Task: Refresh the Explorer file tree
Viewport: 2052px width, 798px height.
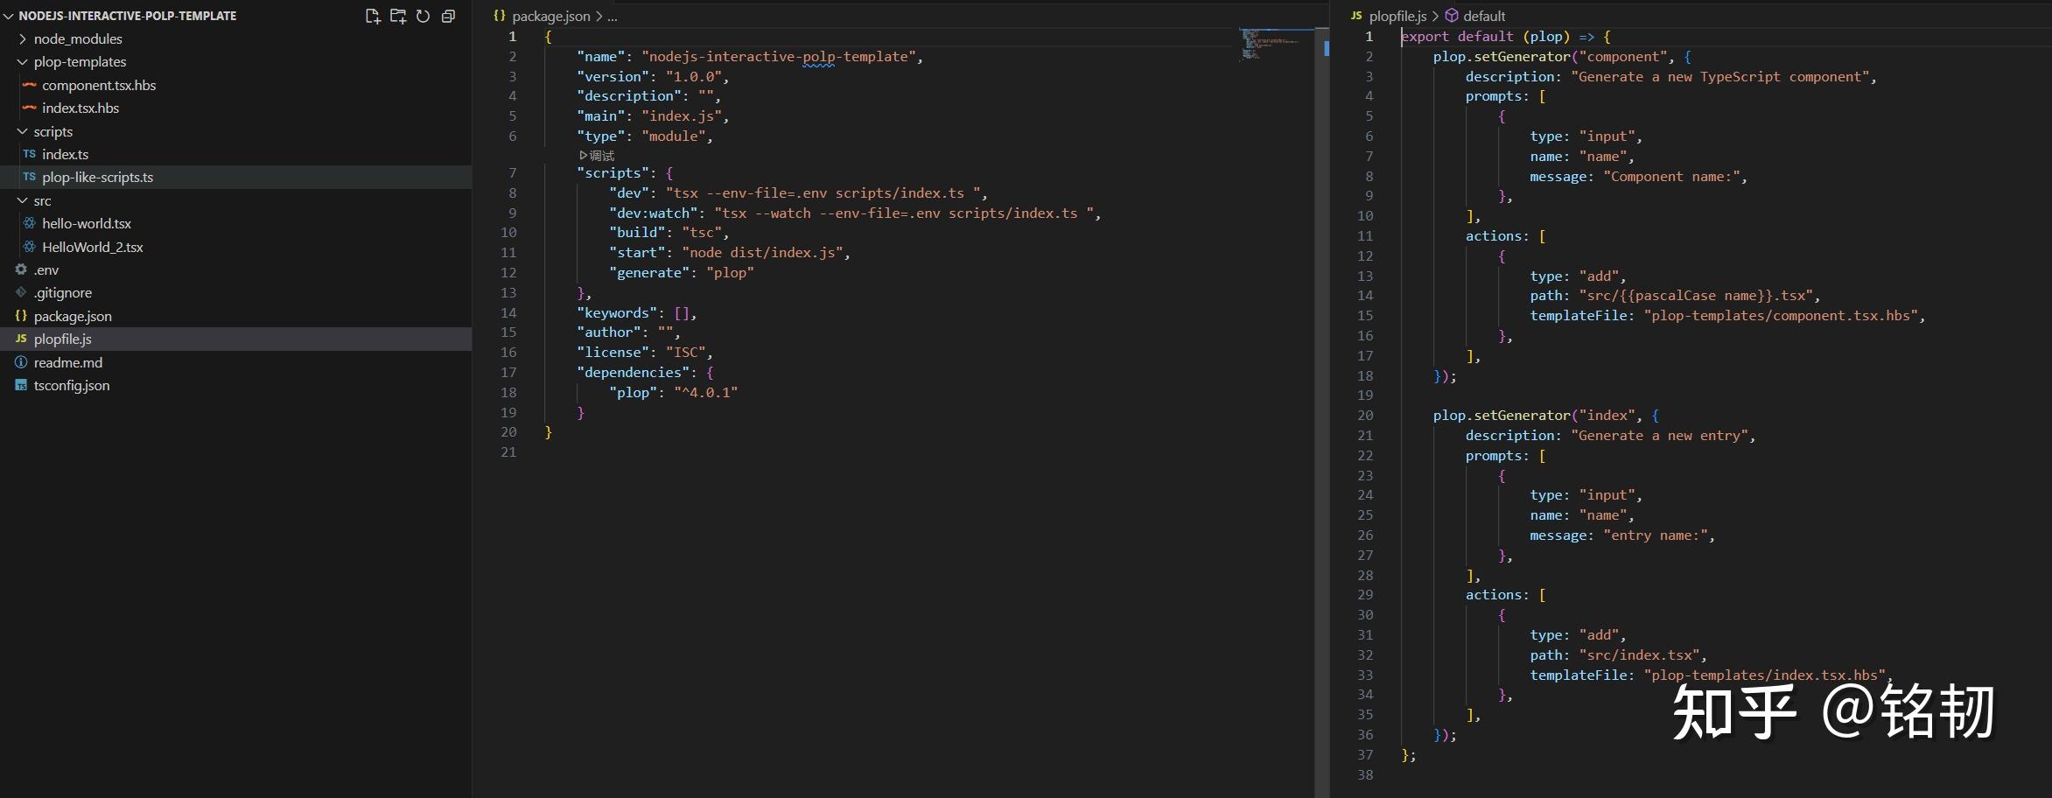Action: click(x=423, y=16)
